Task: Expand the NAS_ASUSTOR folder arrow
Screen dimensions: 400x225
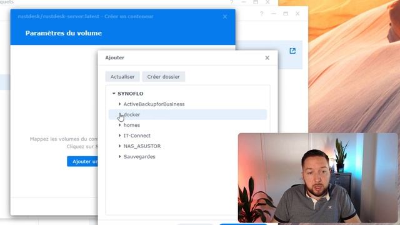Action: (x=119, y=146)
